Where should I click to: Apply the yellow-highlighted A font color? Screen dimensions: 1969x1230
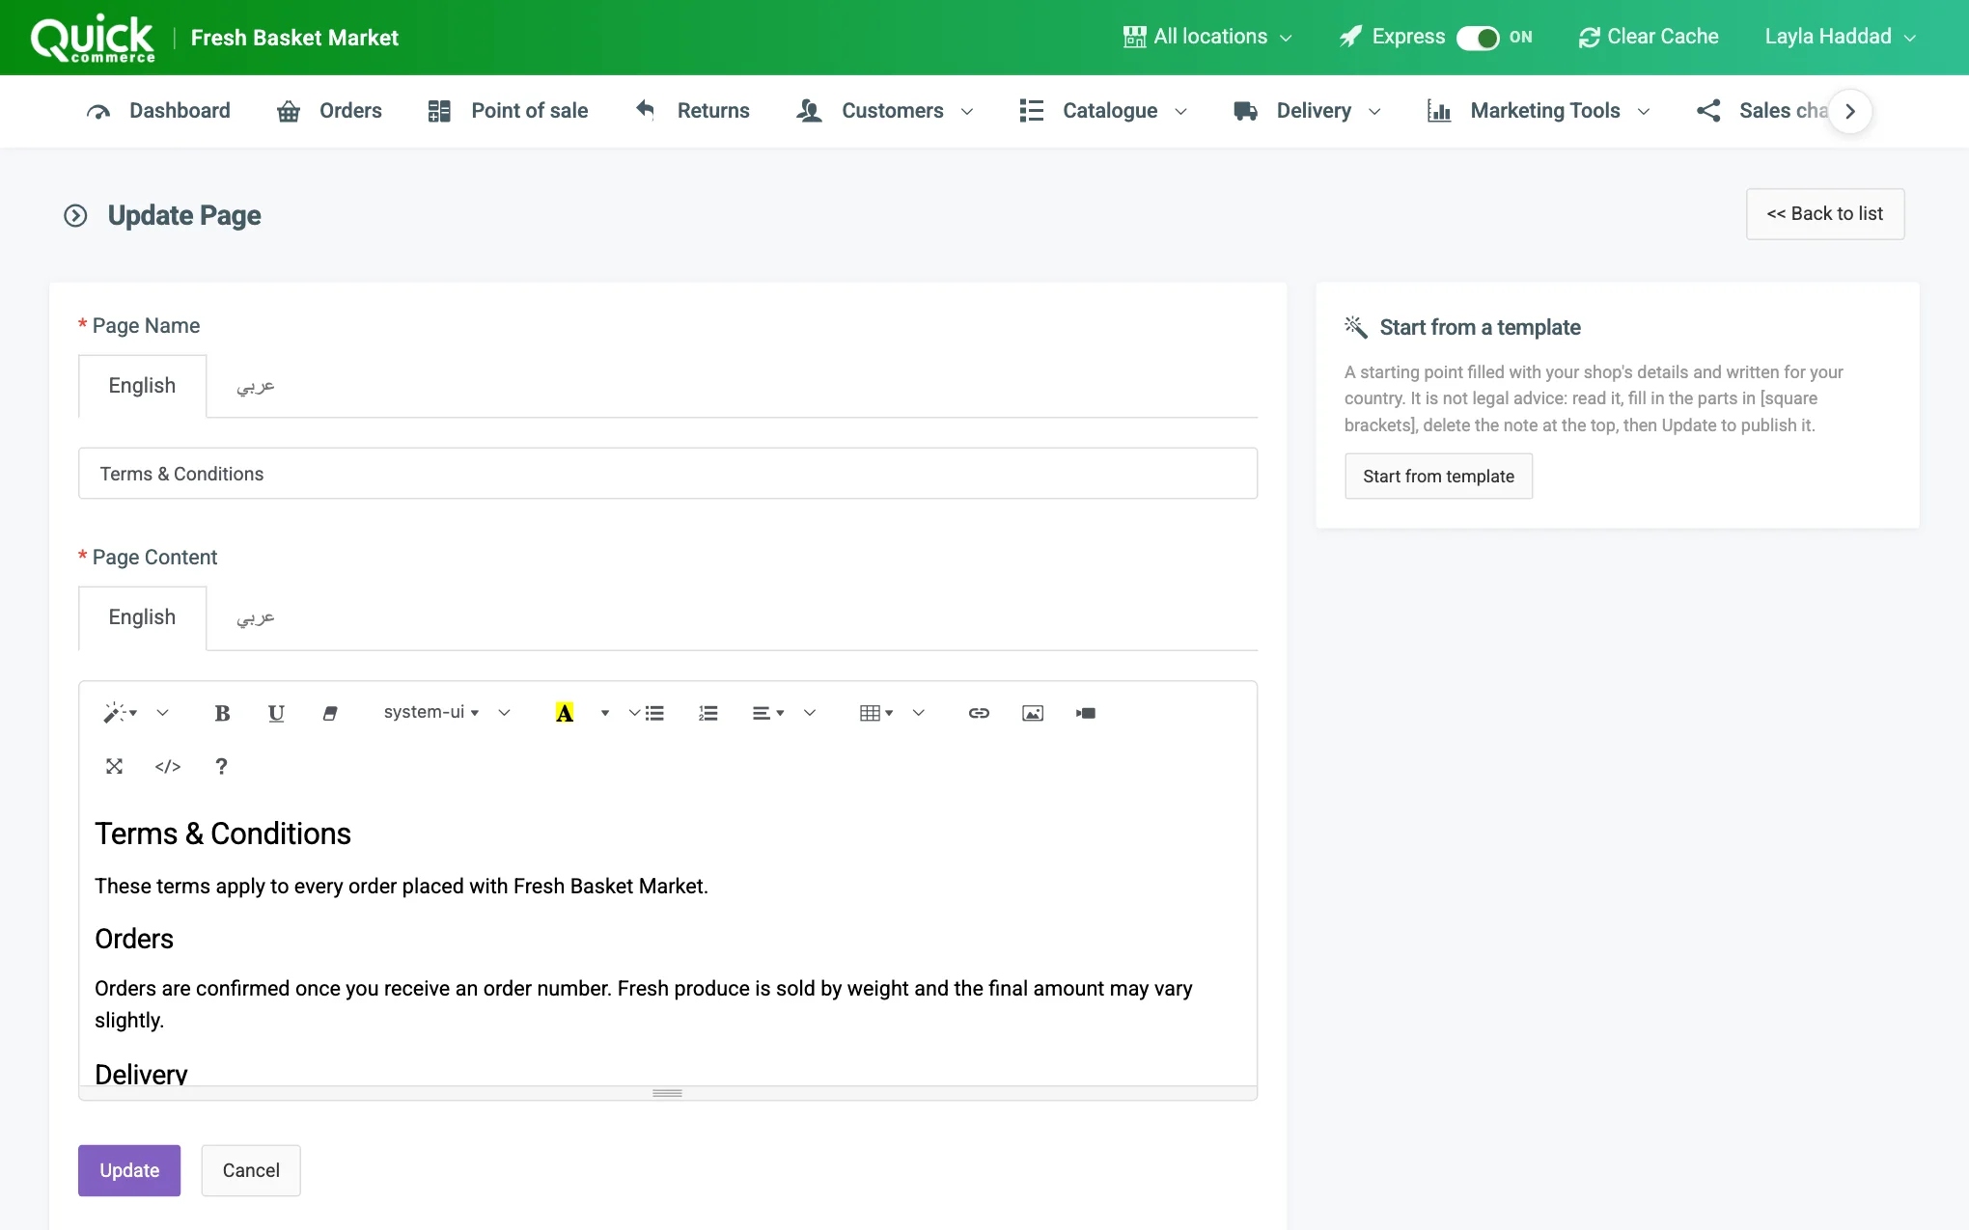tap(565, 713)
